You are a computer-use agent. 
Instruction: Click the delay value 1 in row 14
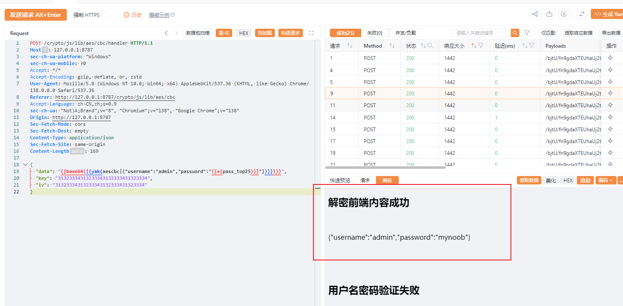[496, 117]
